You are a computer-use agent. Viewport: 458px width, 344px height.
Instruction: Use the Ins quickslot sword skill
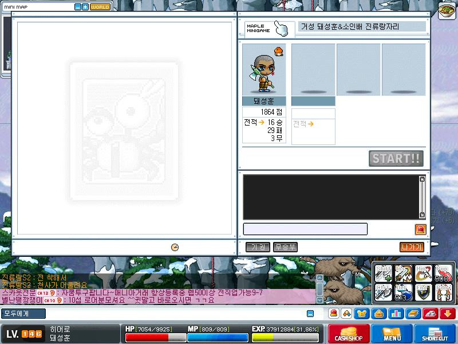coord(404,273)
